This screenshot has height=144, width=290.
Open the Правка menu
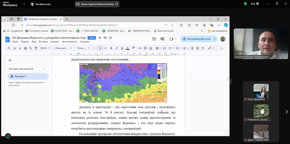coord(25,42)
